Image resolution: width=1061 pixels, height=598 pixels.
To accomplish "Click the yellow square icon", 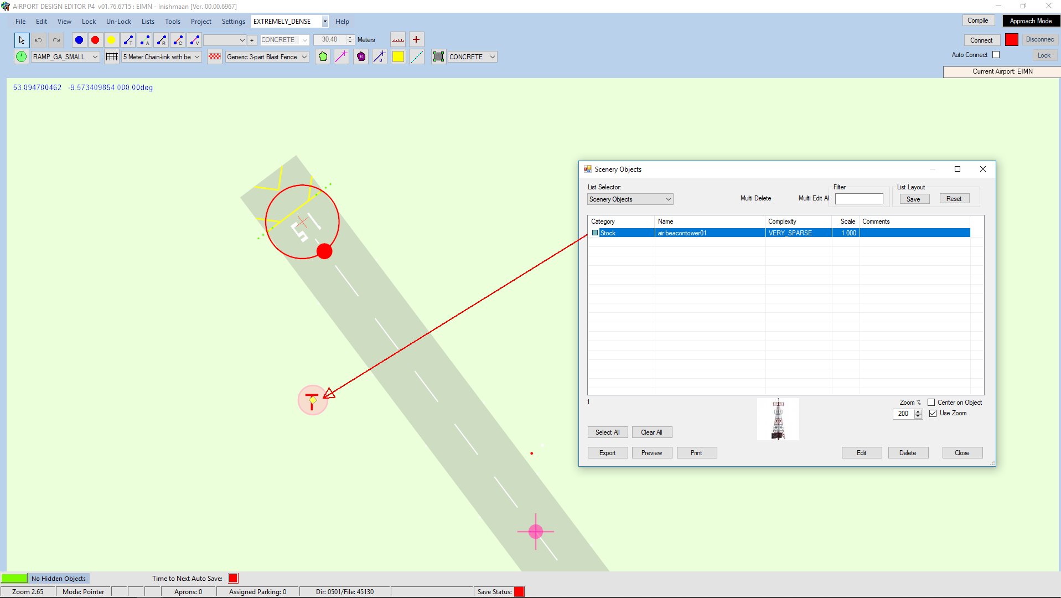I will tap(398, 56).
